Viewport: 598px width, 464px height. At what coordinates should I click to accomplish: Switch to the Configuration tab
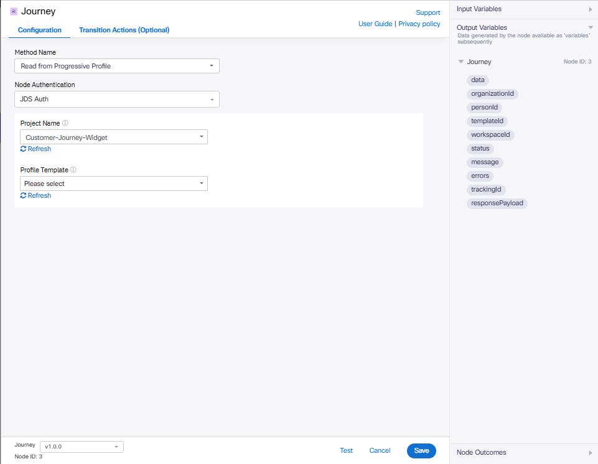(x=40, y=30)
